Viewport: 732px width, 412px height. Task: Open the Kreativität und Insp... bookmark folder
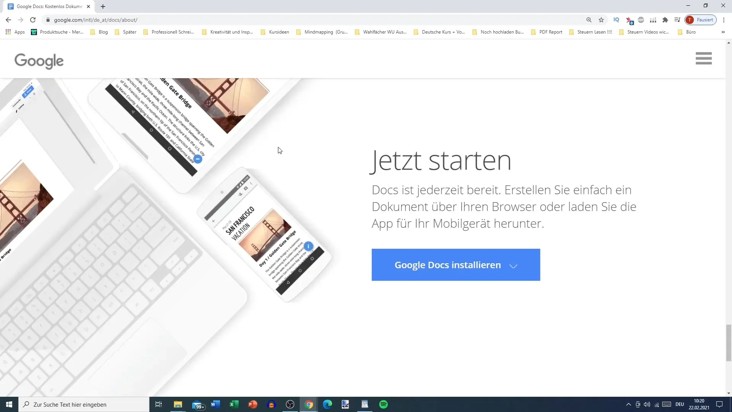(227, 32)
